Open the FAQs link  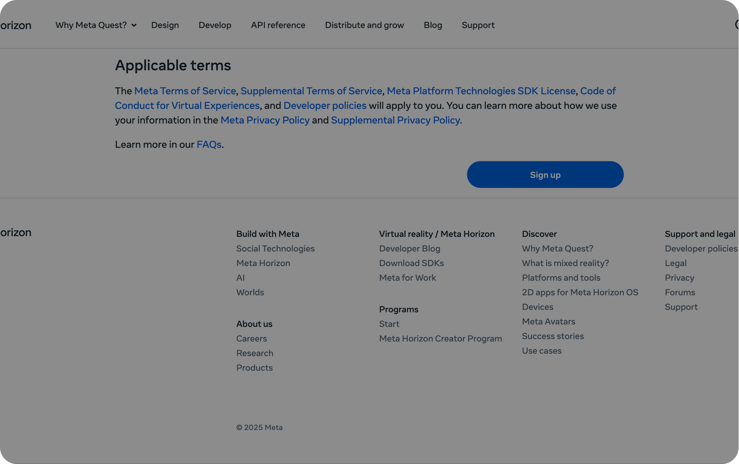tap(209, 144)
